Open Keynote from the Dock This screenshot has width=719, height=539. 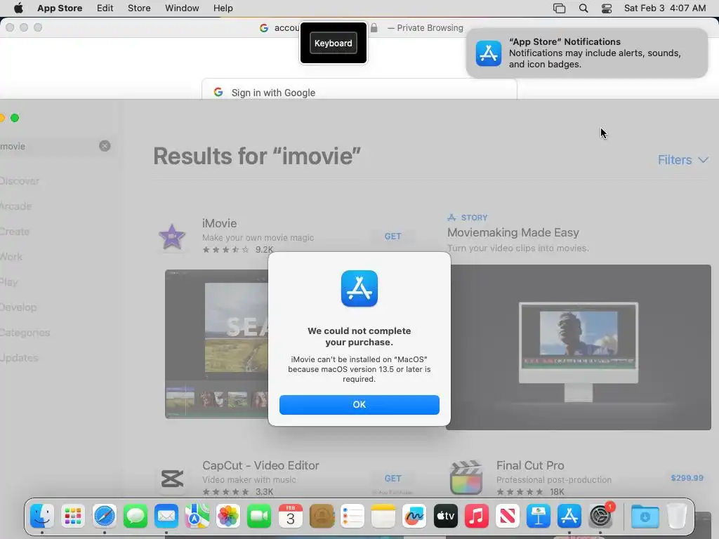point(539,517)
